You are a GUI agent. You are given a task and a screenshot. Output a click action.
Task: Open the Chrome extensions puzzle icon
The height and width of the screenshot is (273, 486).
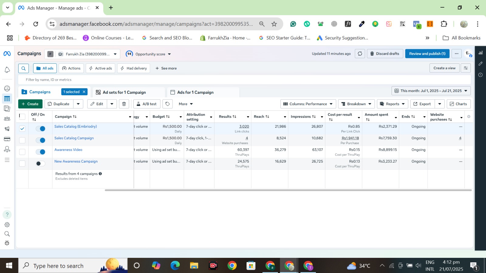[444, 24]
